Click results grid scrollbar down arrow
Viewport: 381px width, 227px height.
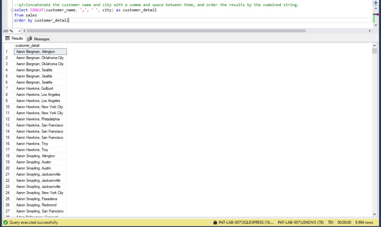375,214
